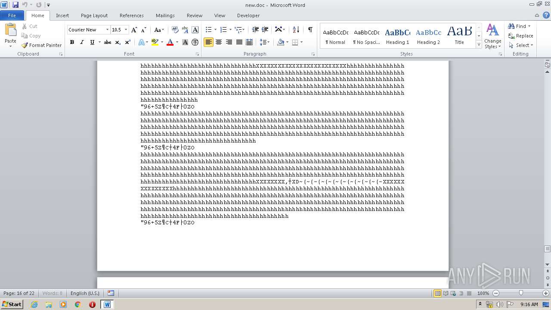Click the Windows Start button
This screenshot has height=310, width=551.
click(x=12, y=304)
